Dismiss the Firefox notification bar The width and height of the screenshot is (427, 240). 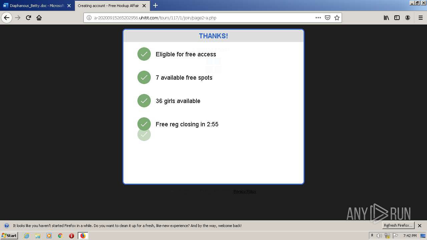[420, 226]
